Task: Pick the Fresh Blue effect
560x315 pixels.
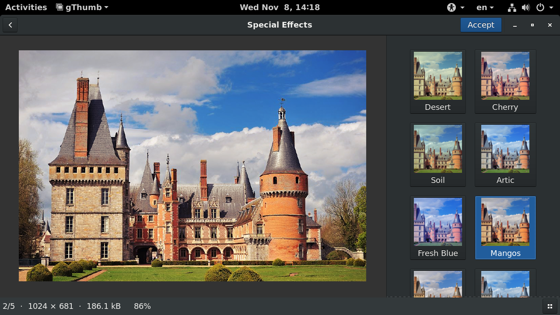Action: pos(438,227)
